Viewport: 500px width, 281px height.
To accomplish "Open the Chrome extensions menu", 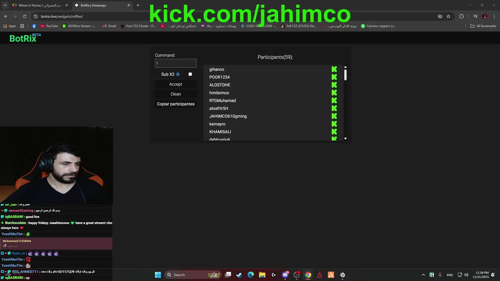I will [x=462, y=16].
